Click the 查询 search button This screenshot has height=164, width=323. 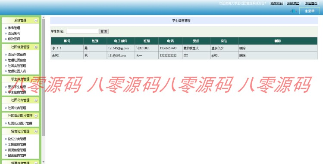pyautogui.click(x=103, y=31)
